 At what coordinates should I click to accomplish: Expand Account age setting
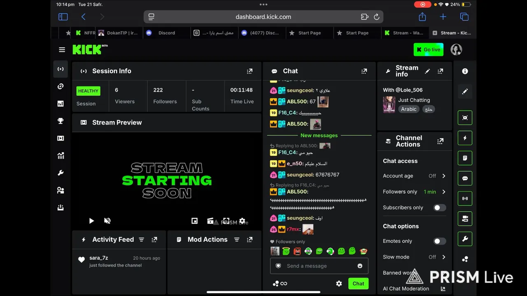pyautogui.click(x=414, y=176)
